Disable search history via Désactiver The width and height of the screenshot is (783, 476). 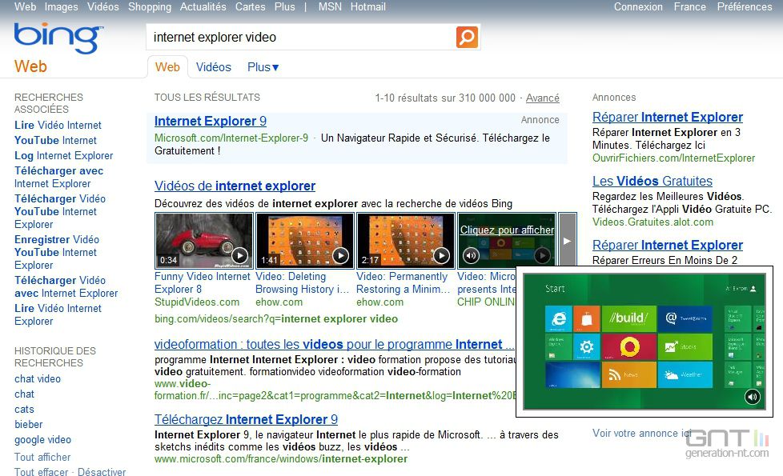click(x=102, y=471)
